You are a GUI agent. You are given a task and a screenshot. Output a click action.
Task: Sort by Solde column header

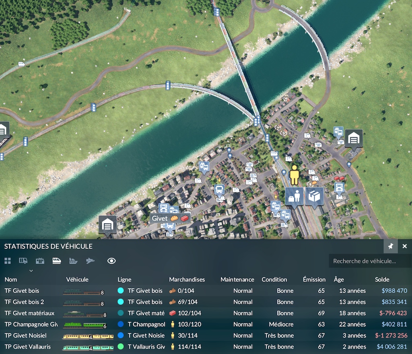pos(382,280)
